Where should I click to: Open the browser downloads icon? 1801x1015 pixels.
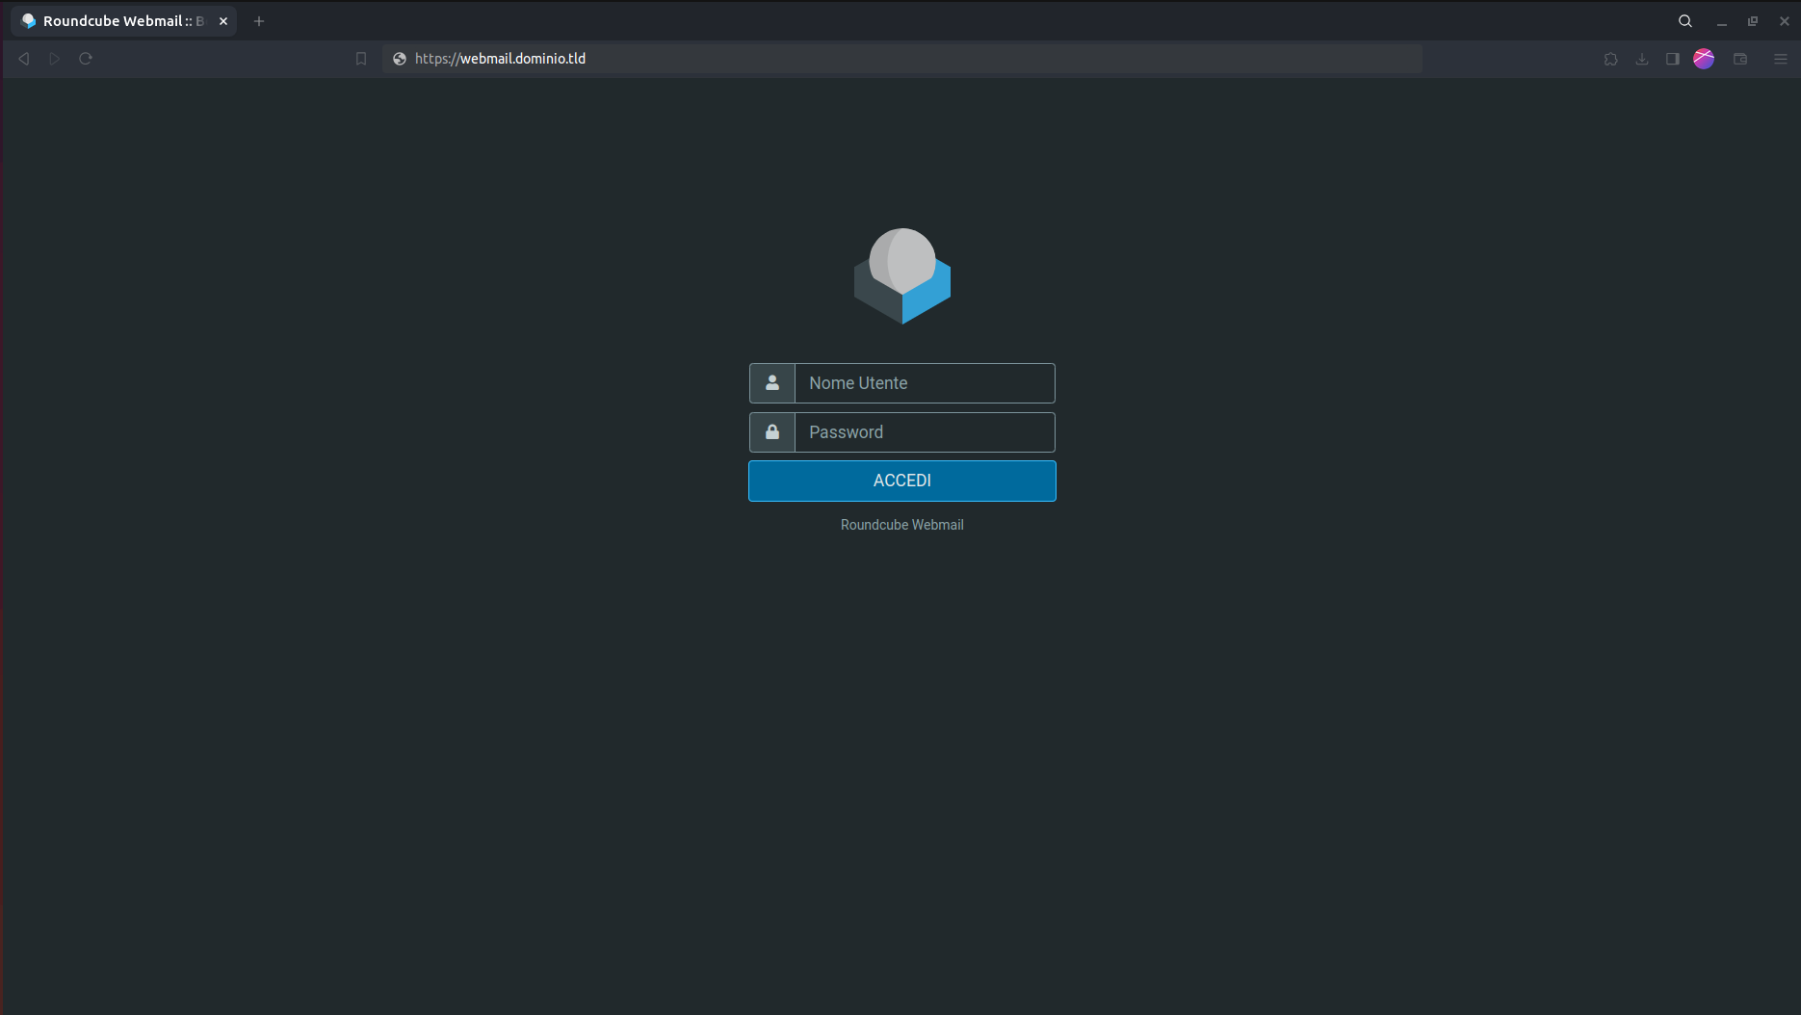pos(1642,59)
